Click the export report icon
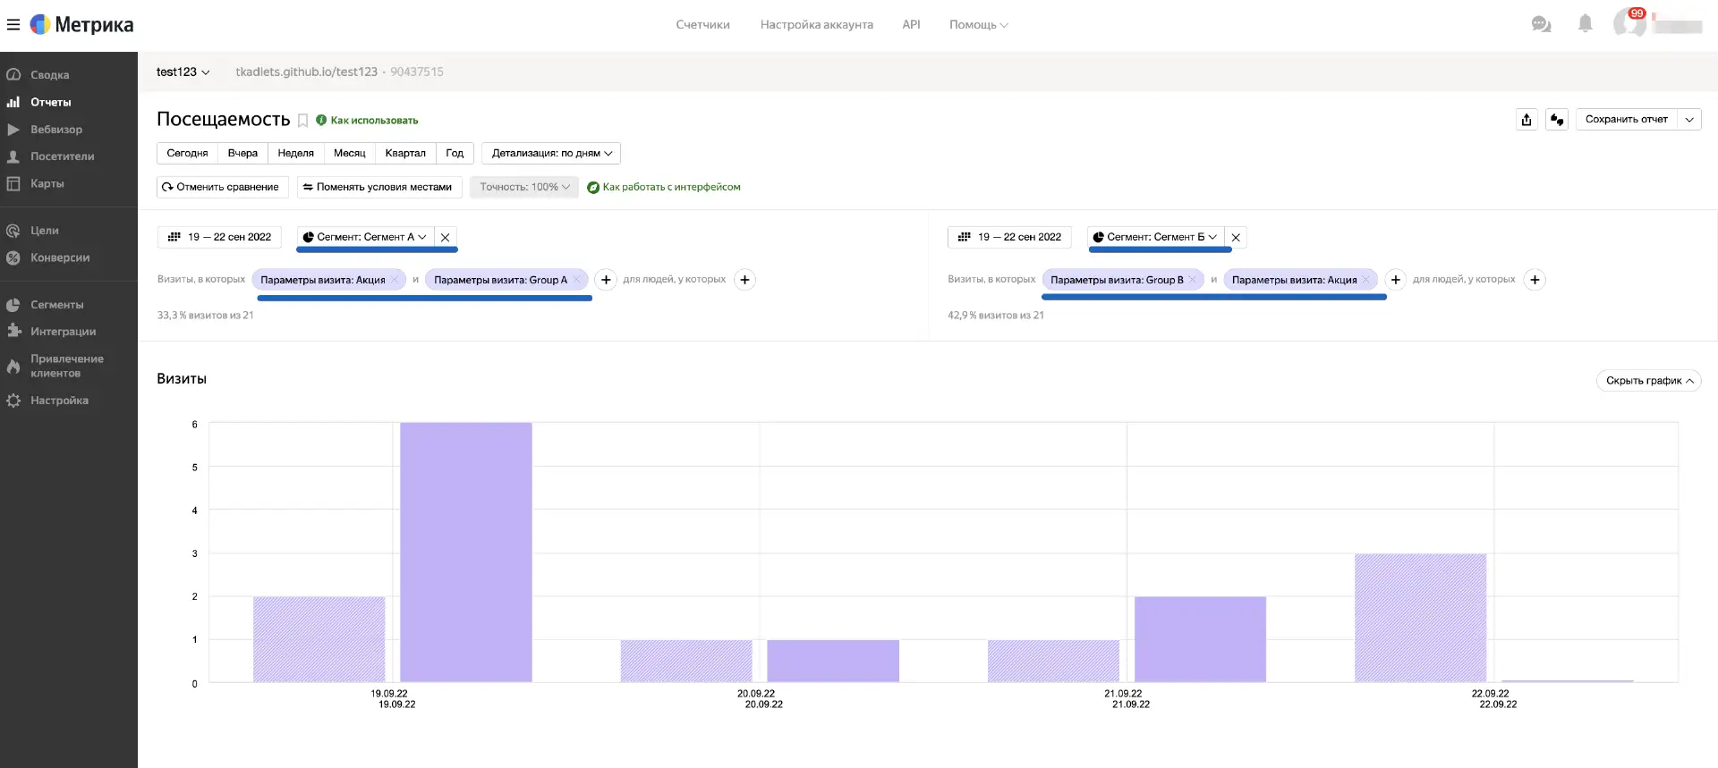The height and width of the screenshot is (768, 1718). click(1527, 120)
